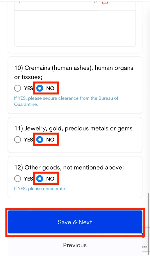Click the 'If YES, please enumerate' hint
Viewport: 150px width, 256px height.
[40, 188]
